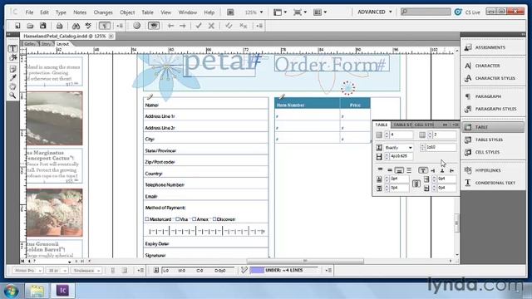Viewport: 532px width, 299px height.
Task: Select the Hand tool
Action: pos(13,86)
